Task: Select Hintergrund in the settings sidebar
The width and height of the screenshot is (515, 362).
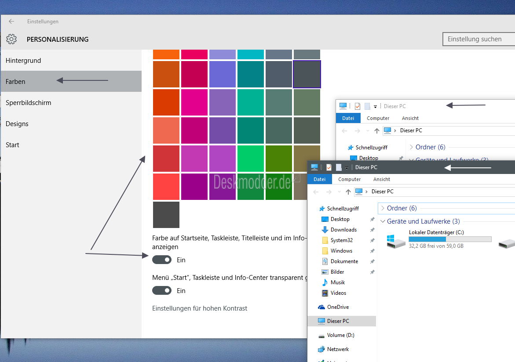Action: coord(71,60)
